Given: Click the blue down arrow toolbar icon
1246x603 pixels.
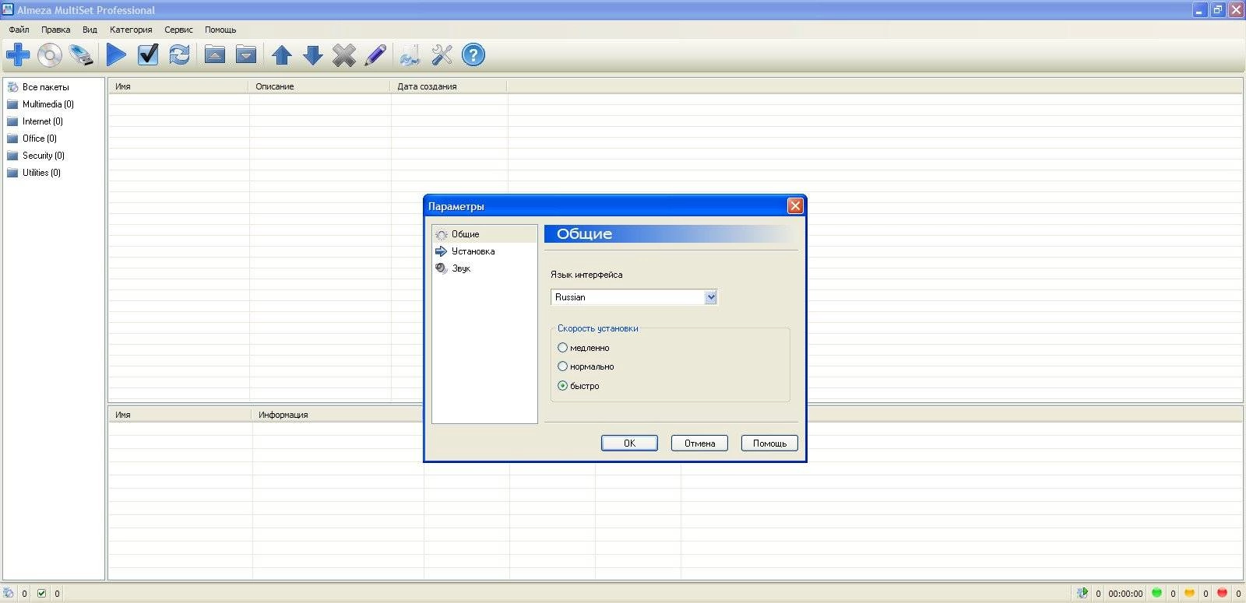Looking at the screenshot, I should click(x=313, y=55).
